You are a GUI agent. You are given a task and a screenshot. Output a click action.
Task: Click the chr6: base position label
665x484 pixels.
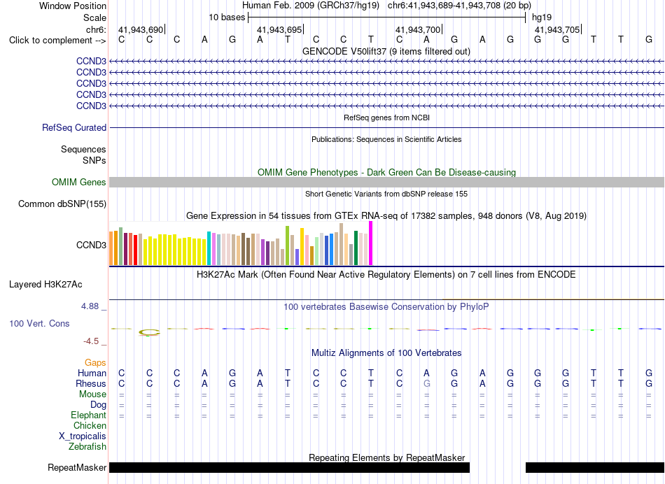point(96,29)
